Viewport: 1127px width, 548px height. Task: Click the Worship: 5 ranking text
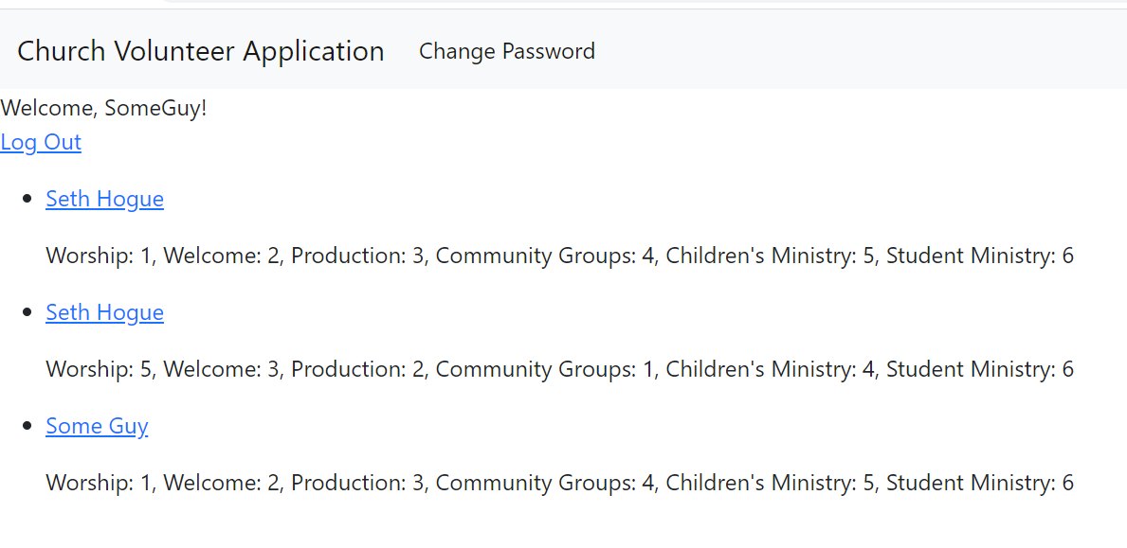[x=101, y=369]
